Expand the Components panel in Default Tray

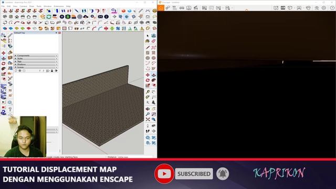[x=36, y=56]
